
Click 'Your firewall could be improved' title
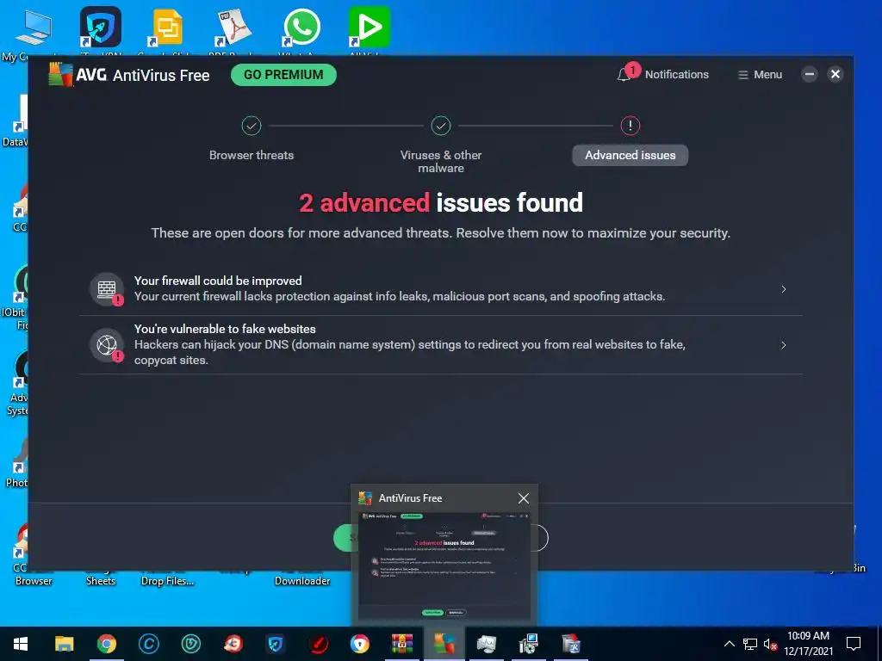(x=218, y=281)
